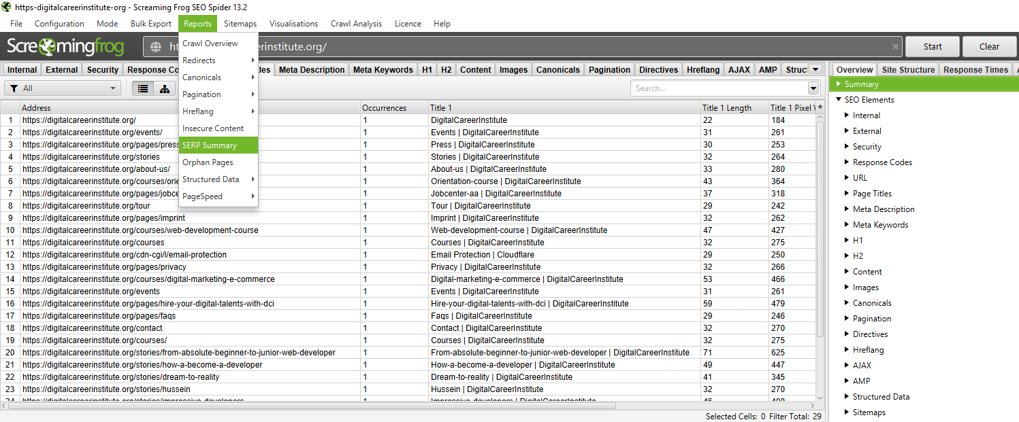This screenshot has width=1019, height=422.
Task: Select Orphan Pages report
Action: coord(219,162)
